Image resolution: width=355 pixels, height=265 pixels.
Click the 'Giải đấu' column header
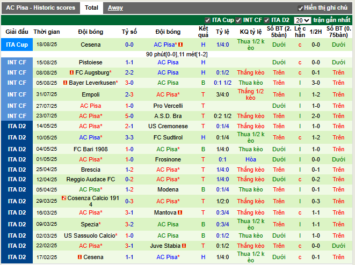pos(17,32)
